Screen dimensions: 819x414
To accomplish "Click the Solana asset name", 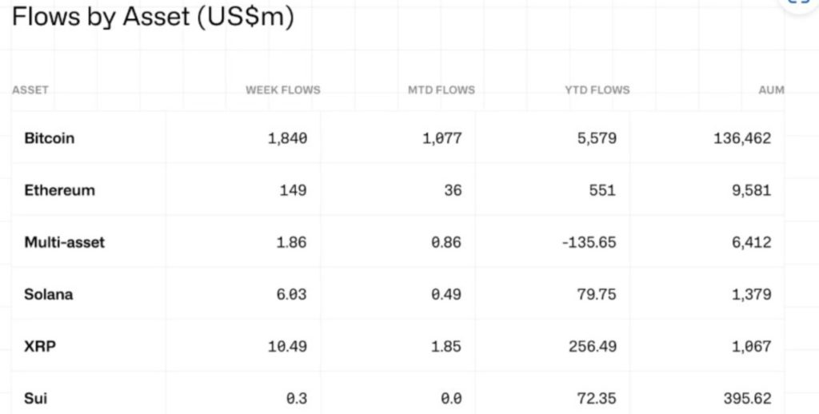I will (x=48, y=294).
